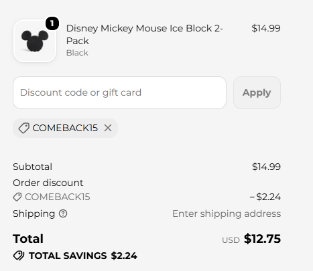Click the $12.75 total amount
The image size is (313, 271).
pyautogui.click(x=262, y=239)
